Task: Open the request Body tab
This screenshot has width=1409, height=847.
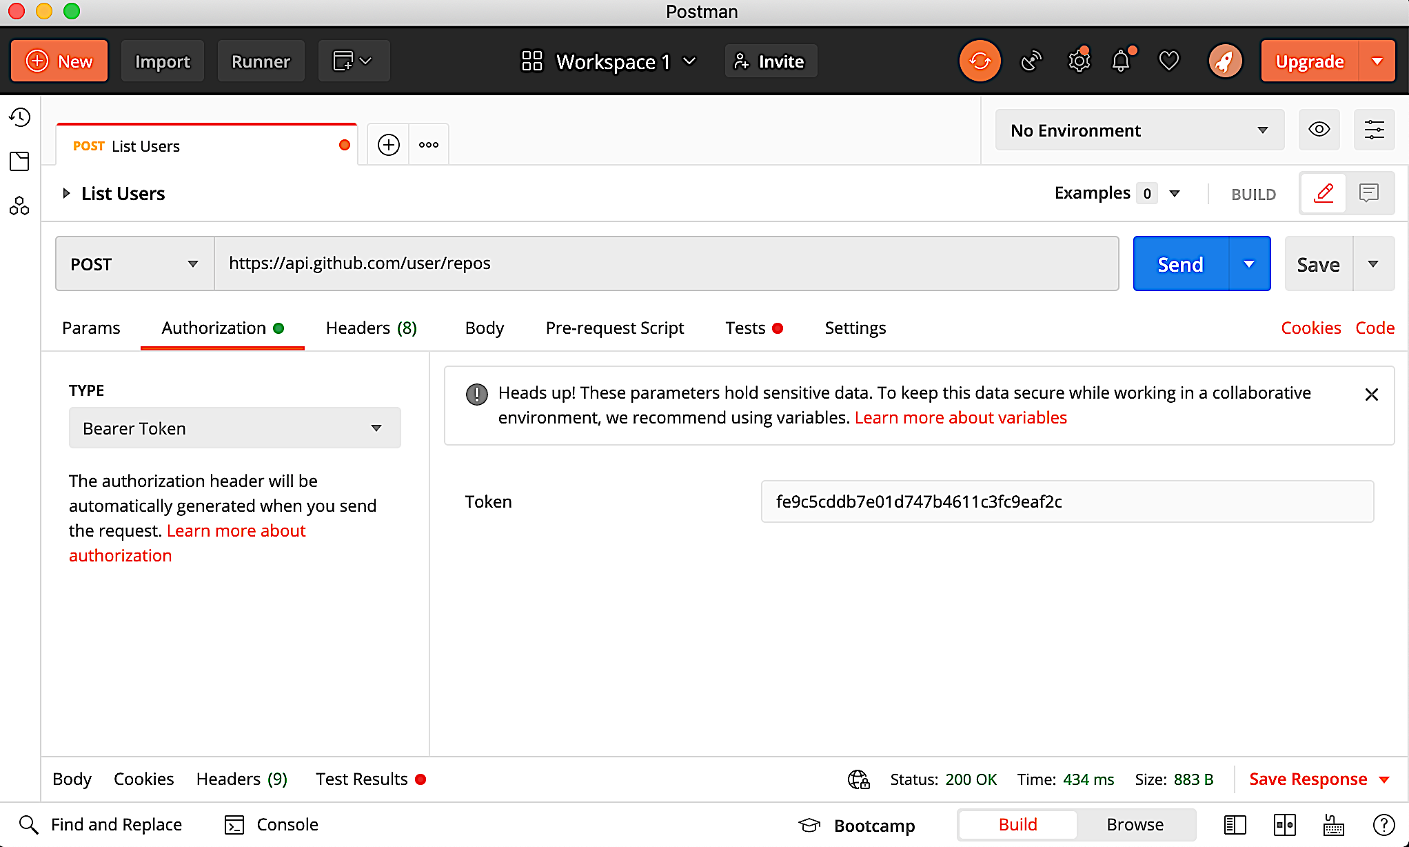Action: pos(485,328)
